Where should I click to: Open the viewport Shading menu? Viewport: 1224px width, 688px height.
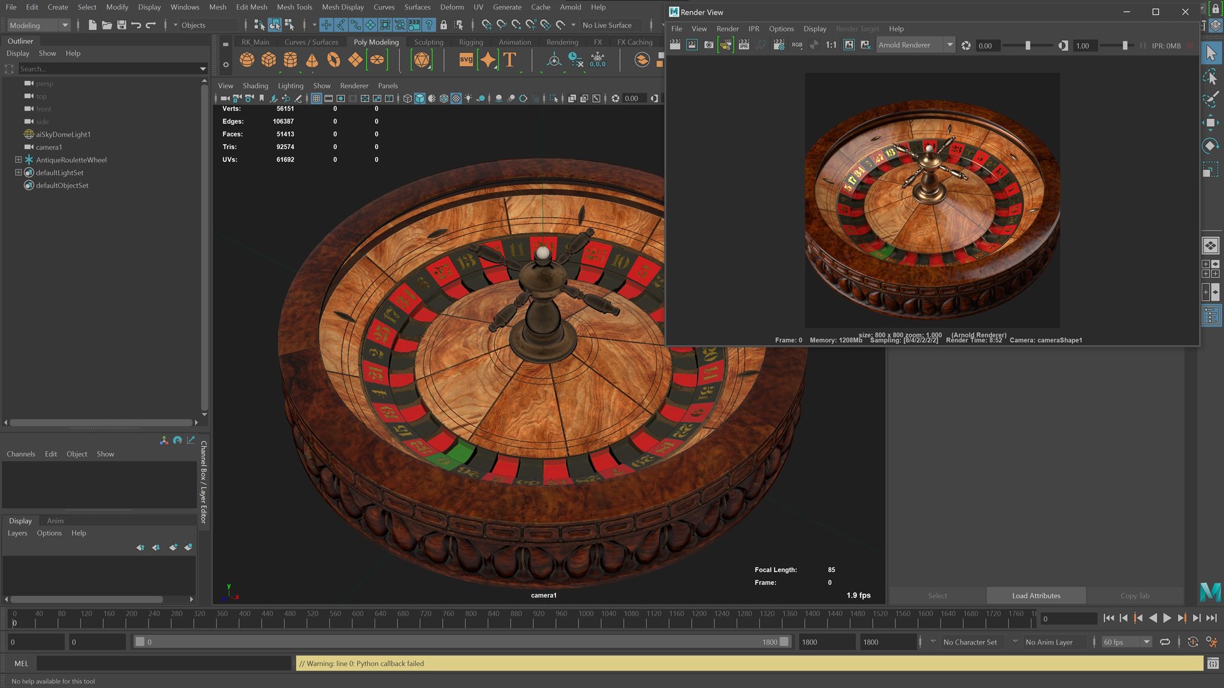pos(255,85)
